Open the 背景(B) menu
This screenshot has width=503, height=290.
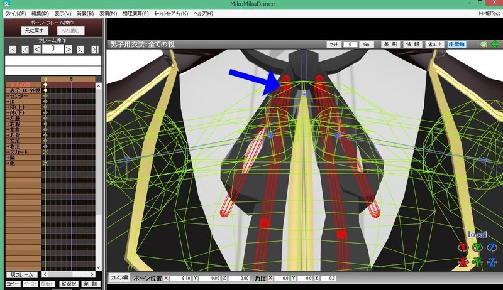tap(85, 13)
